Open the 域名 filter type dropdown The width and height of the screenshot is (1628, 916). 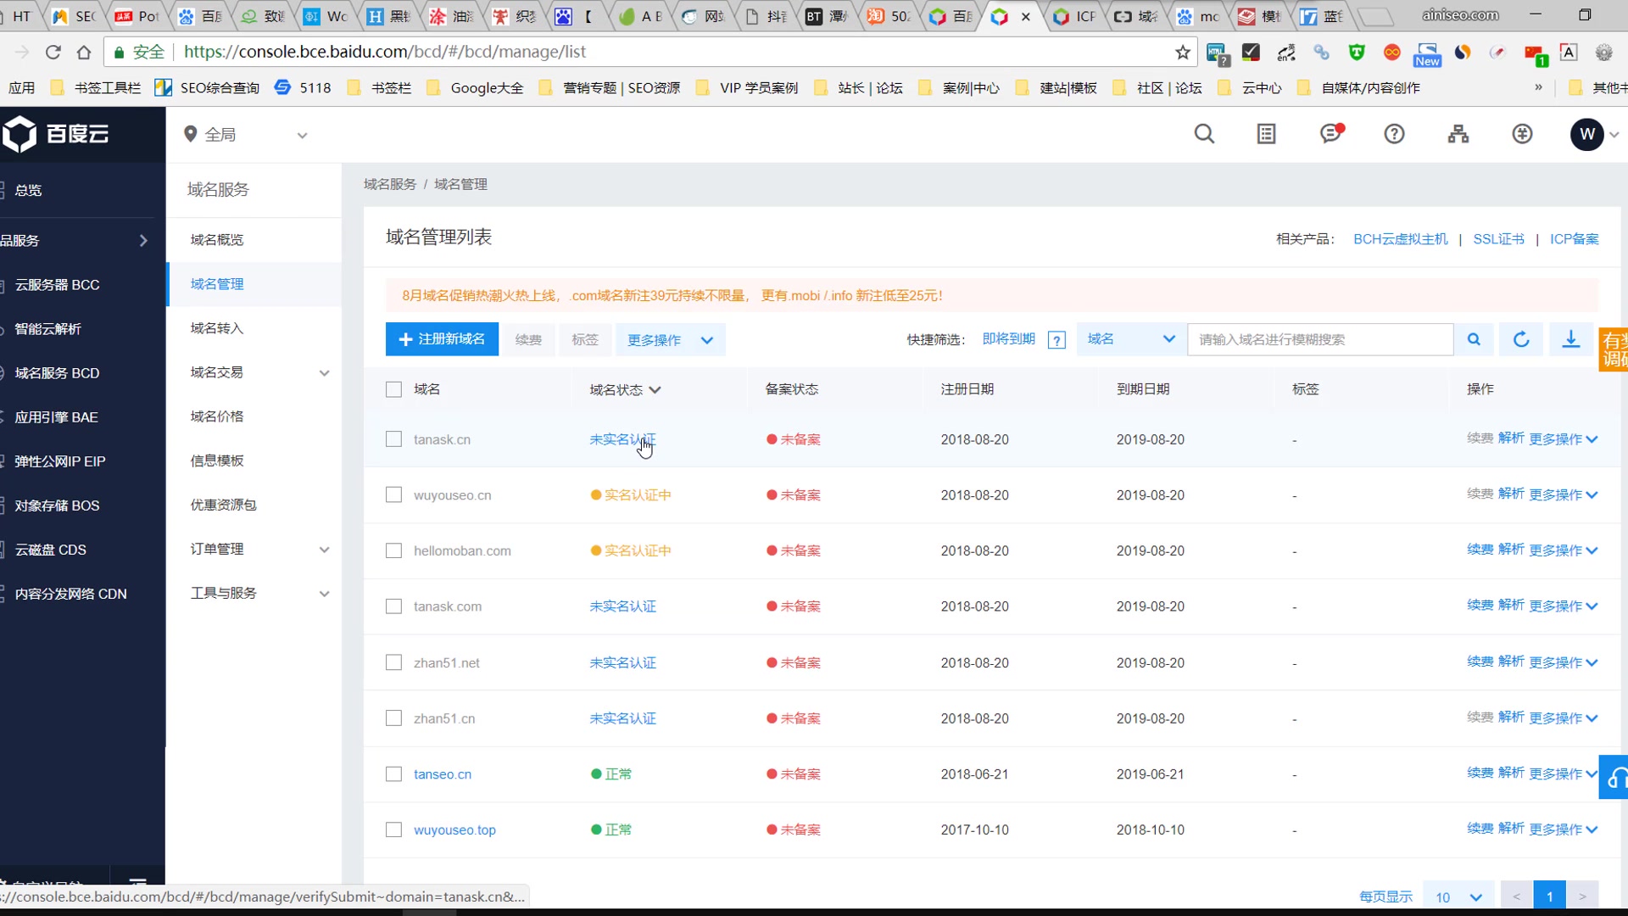1130,339
